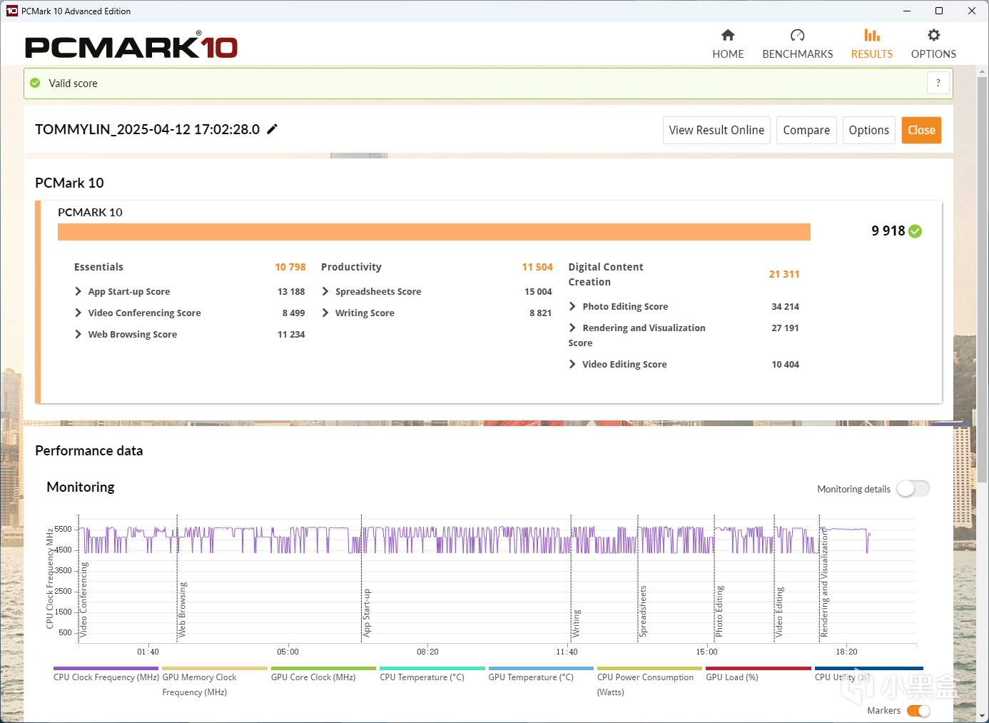Click the green check beside 9 918
Viewport: 989px width, 723px height.
[916, 231]
